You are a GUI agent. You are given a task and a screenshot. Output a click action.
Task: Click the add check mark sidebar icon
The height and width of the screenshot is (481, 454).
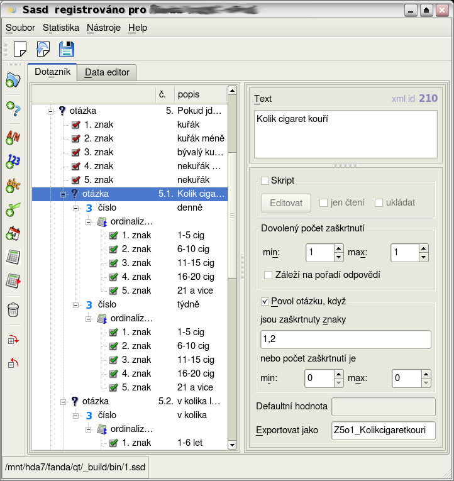coord(13,209)
